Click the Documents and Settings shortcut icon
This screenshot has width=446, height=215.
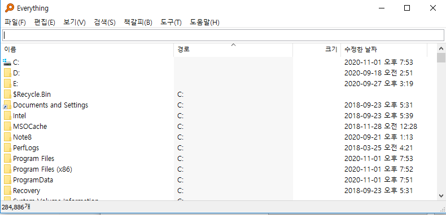click(7, 105)
